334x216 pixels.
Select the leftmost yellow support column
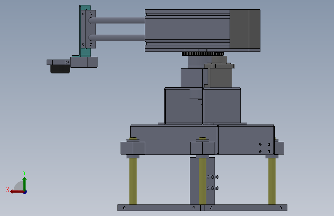(x=133, y=181)
